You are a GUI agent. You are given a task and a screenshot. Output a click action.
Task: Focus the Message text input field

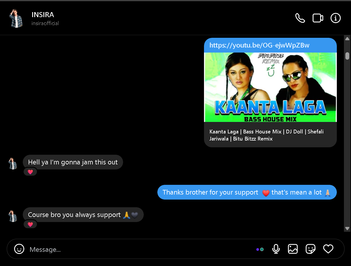tap(139, 249)
